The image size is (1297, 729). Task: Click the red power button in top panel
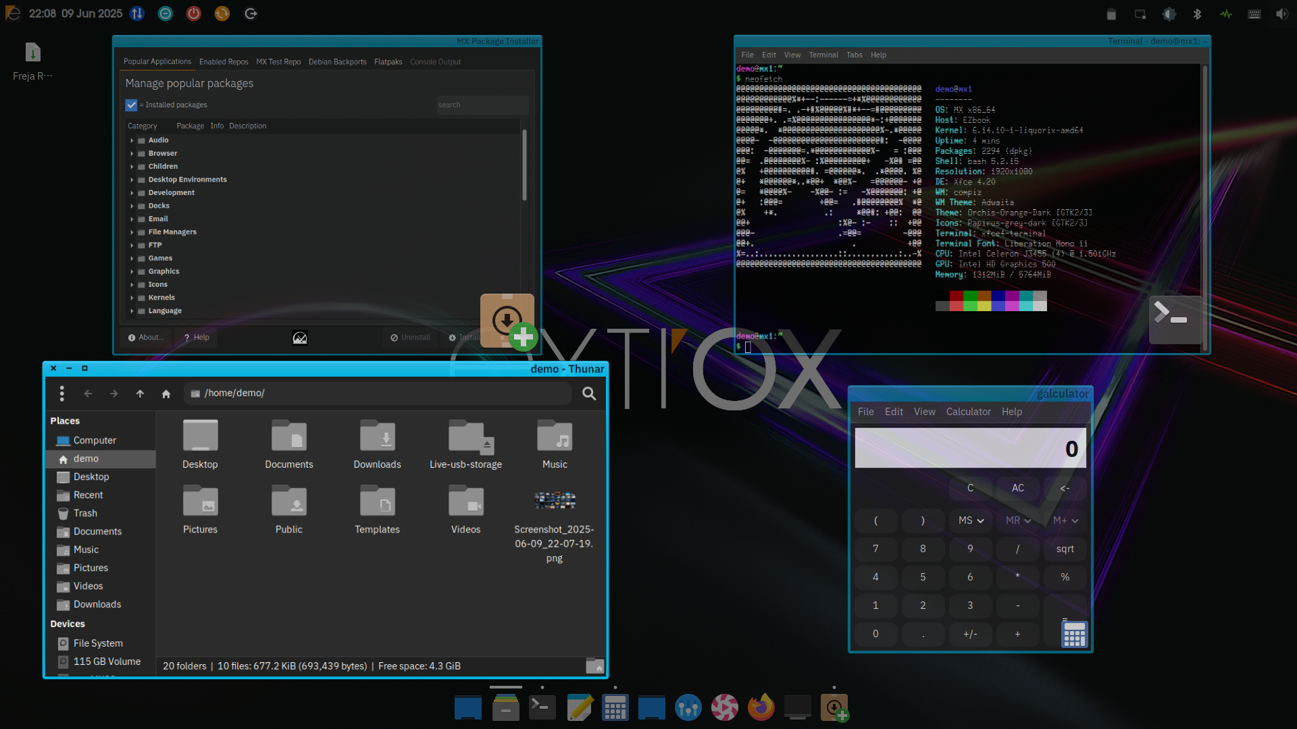194,13
